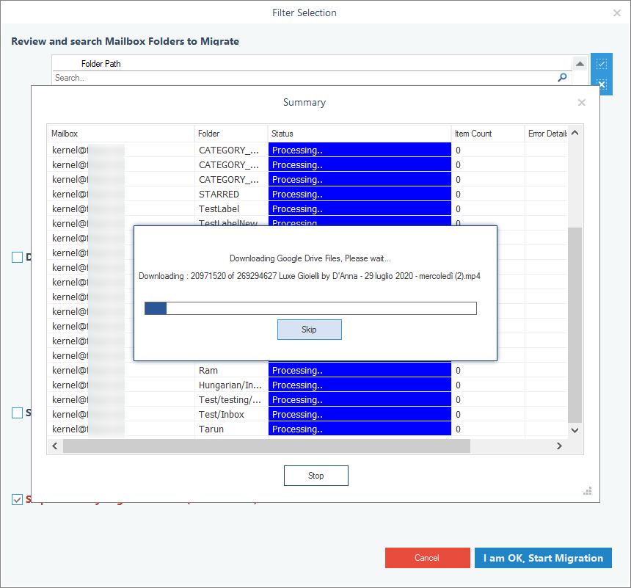Click the Summary table's horizontal scroll-right arrow
Viewport: 631px width, 588px height.
click(x=559, y=446)
